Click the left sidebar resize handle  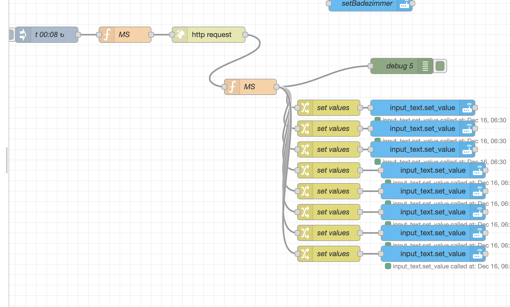pos(7,160)
